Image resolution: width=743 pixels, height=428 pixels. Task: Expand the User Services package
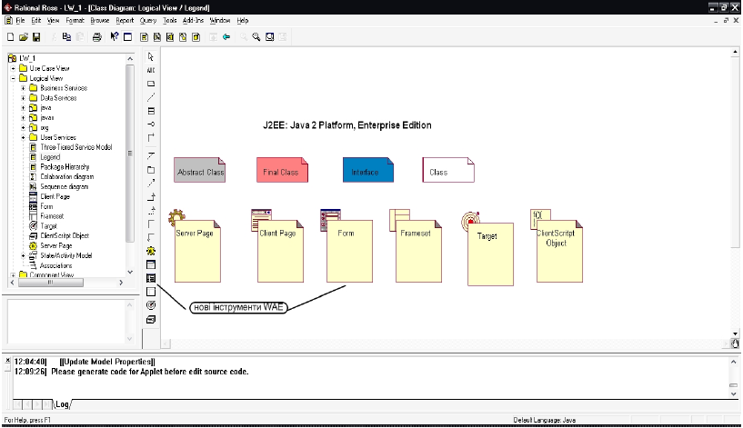(x=24, y=137)
